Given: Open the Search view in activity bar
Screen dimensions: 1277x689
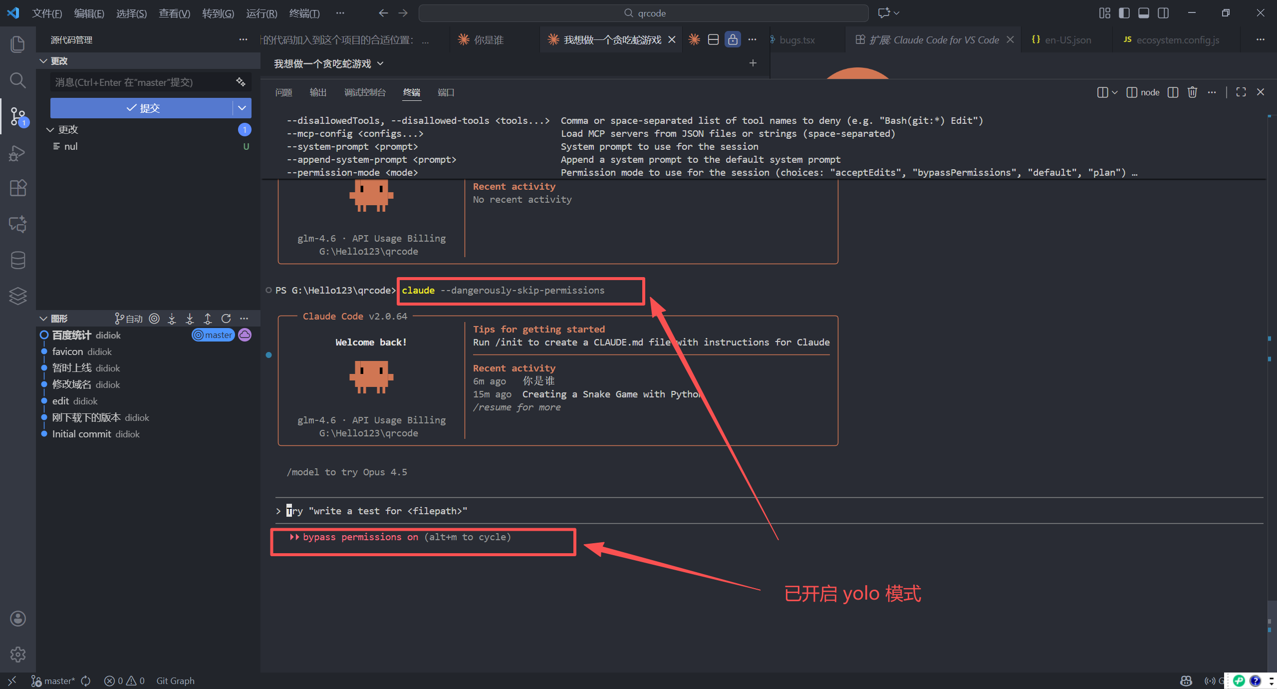Looking at the screenshot, I should tap(17, 80).
